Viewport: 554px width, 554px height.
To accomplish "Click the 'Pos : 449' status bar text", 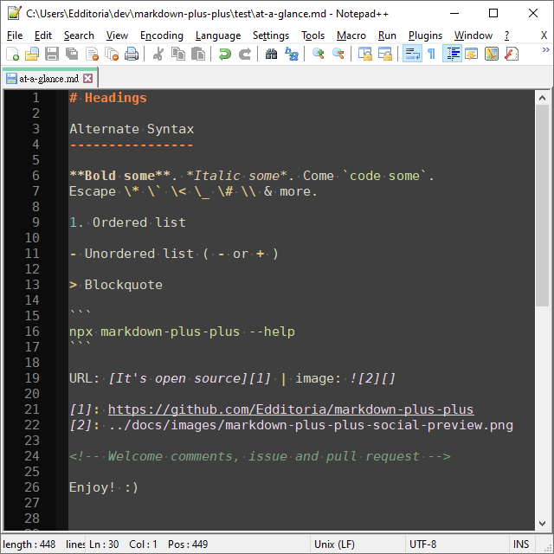I will point(188,544).
